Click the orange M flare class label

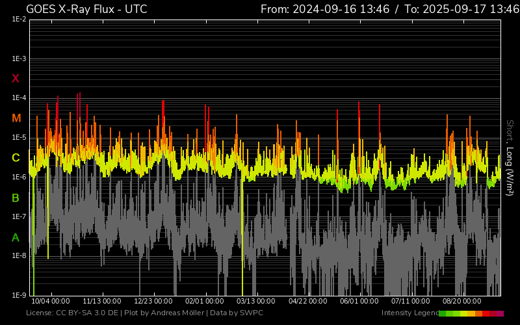click(x=16, y=118)
